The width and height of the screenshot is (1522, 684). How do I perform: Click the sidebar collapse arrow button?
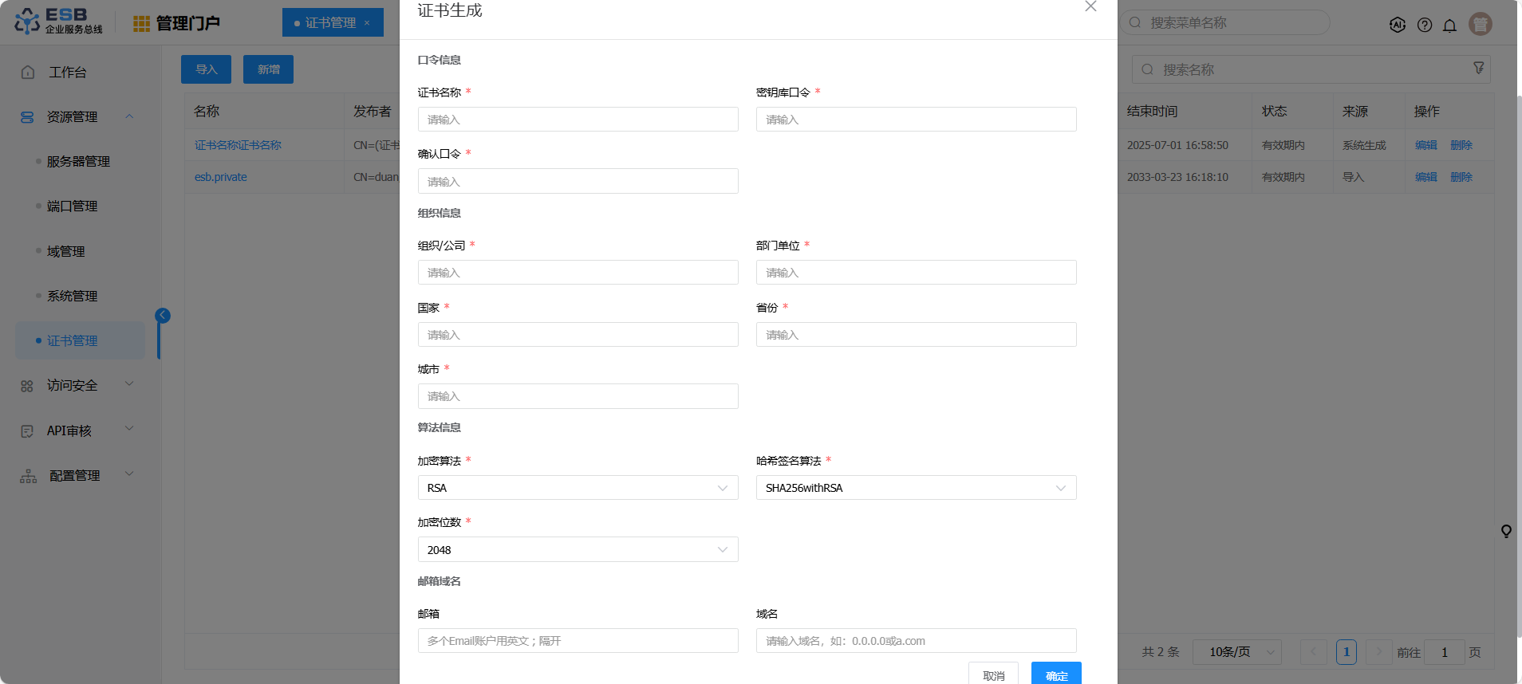point(163,316)
